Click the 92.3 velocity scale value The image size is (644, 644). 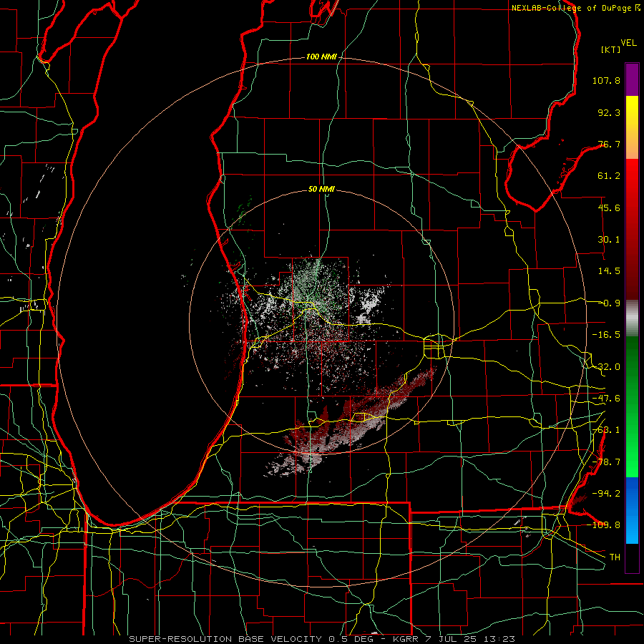point(609,112)
